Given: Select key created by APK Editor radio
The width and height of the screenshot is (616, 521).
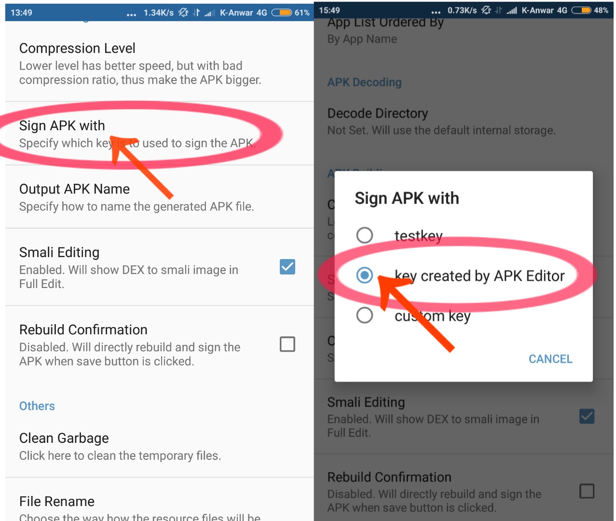Looking at the screenshot, I should [x=365, y=275].
